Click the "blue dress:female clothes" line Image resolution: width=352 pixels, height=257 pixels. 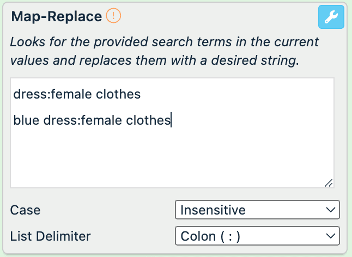tap(92, 120)
